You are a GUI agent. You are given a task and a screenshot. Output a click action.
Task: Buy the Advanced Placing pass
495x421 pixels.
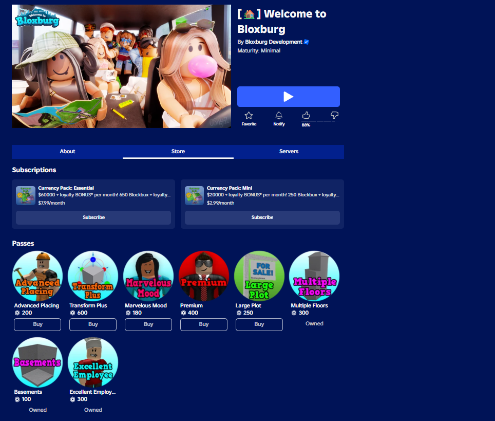click(x=37, y=324)
